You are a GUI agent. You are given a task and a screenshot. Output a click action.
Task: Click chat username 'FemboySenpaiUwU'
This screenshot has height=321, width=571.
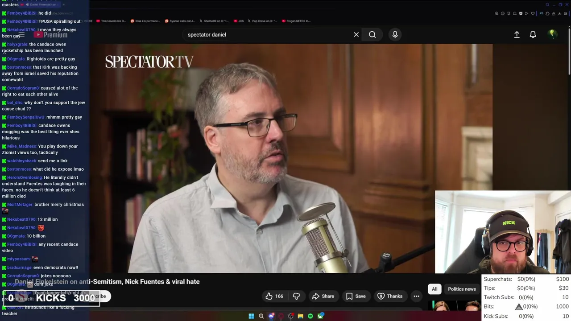tap(26, 117)
